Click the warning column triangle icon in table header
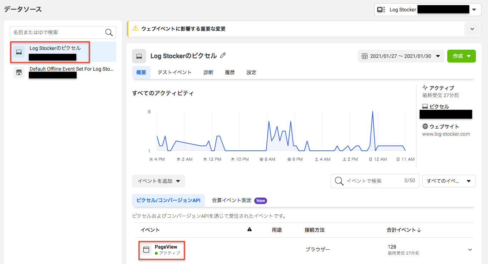 250,230
